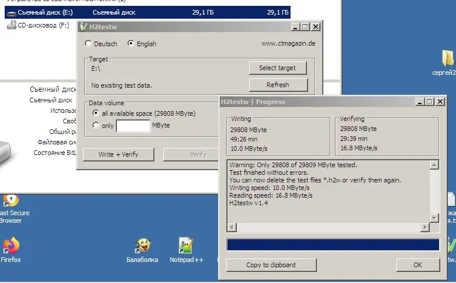Click the 'H2testw v1.4' log line
456x283 pixels.
[248, 203]
